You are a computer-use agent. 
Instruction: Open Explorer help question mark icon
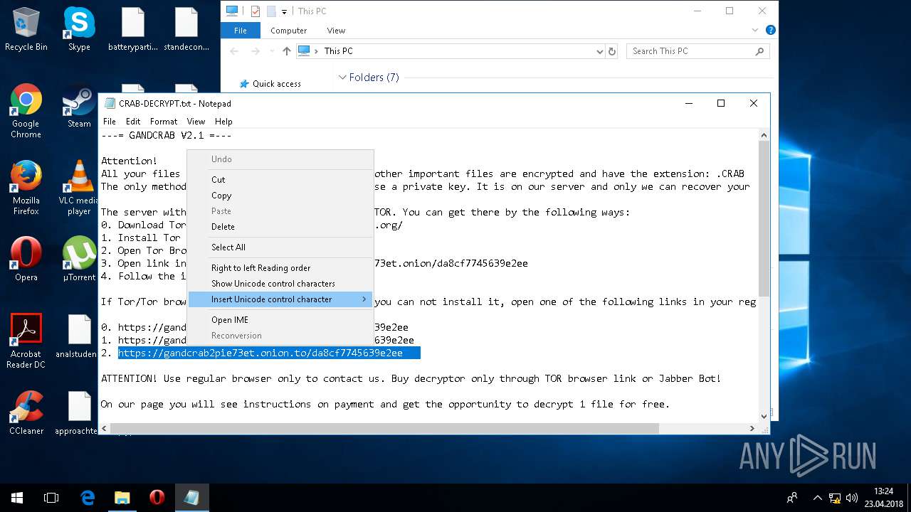tap(770, 31)
